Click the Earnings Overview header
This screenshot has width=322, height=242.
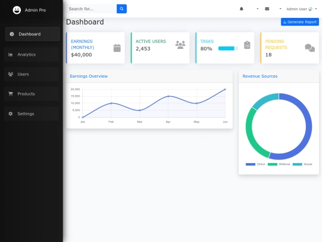(x=89, y=76)
